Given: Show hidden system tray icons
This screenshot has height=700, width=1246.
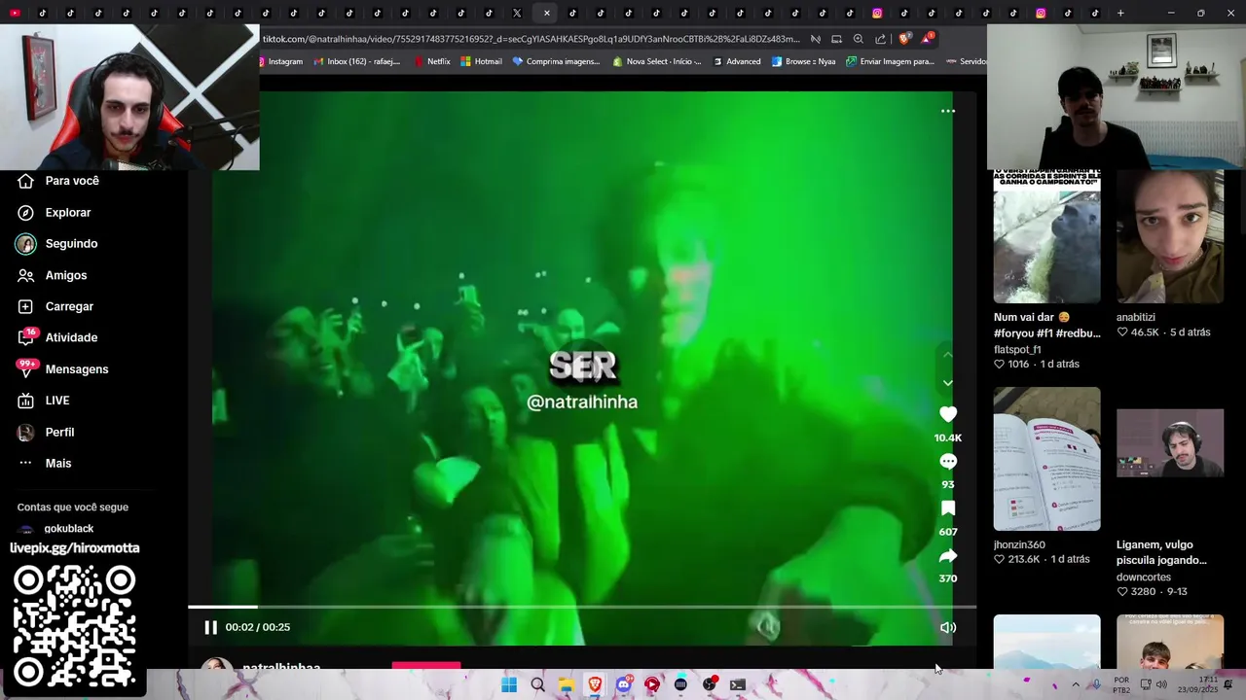Looking at the screenshot, I should pyautogui.click(x=1076, y=684).
